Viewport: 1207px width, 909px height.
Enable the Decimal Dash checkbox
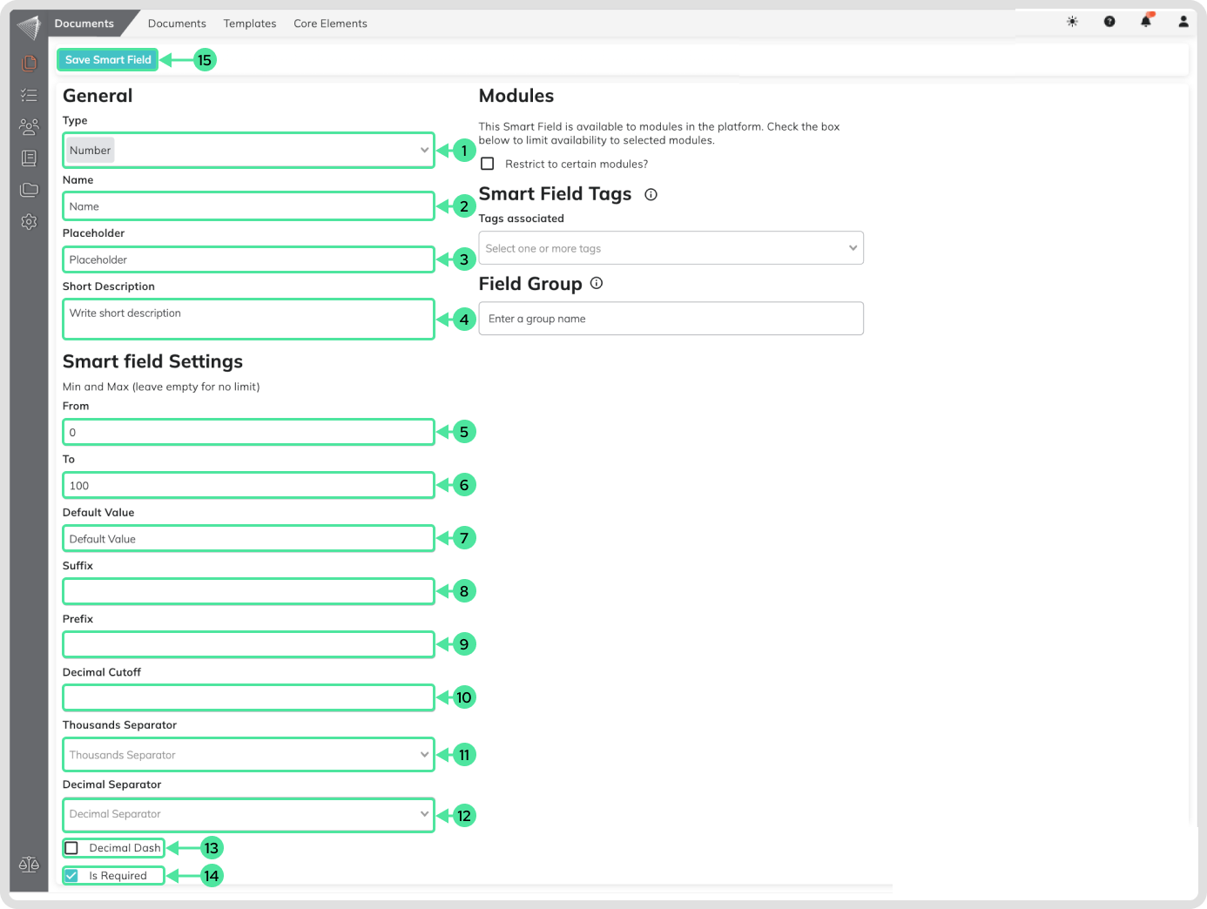tap(72, 848)
